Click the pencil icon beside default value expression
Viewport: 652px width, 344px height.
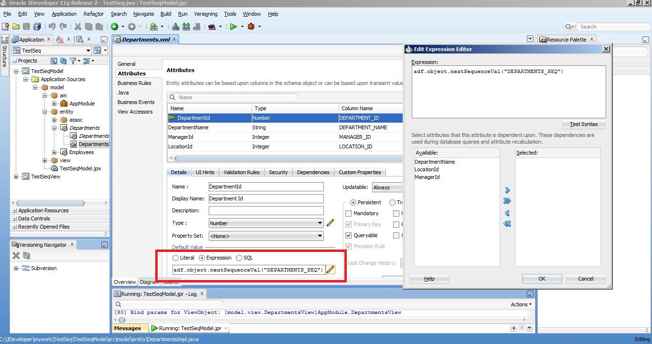coord(330,270)
